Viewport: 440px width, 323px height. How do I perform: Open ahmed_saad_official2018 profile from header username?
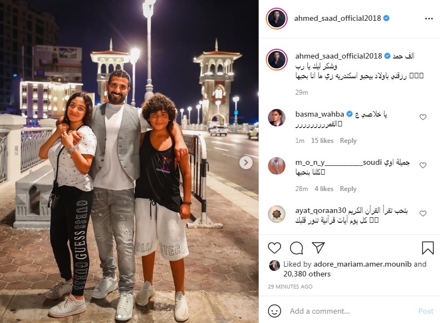tap(338, 18)
